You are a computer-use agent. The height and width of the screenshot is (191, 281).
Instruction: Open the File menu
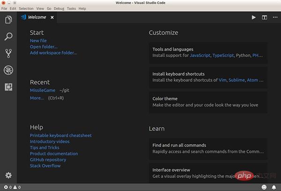pyautogui.click(x=4, y=8)
